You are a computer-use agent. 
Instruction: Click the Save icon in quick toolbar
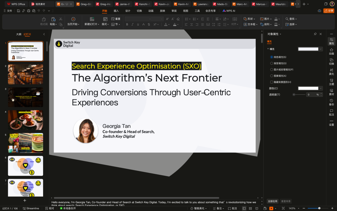coord(18,11)
